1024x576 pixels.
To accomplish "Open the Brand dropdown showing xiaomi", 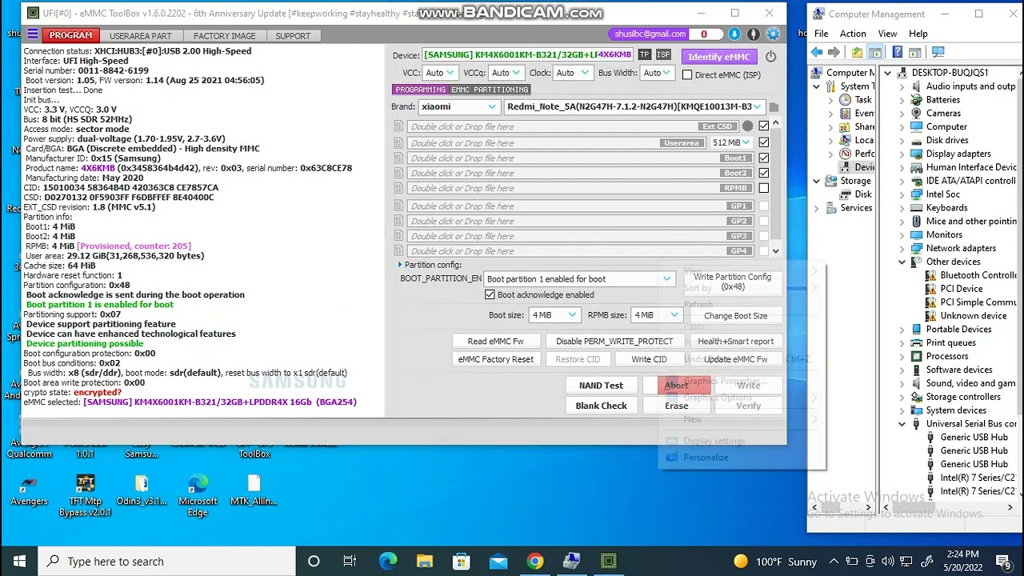I will click(459, 106).
